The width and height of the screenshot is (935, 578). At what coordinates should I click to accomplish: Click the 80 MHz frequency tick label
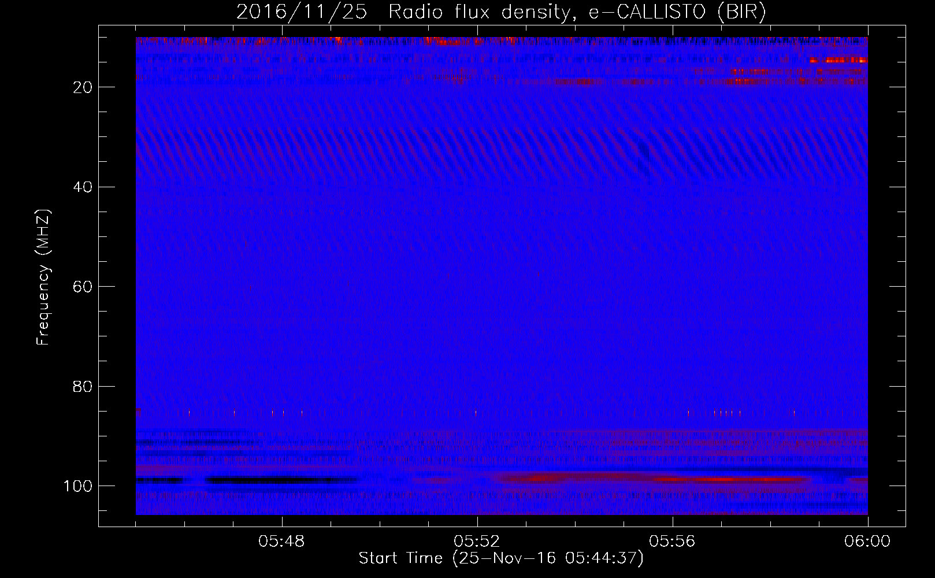tap(83, 386)
